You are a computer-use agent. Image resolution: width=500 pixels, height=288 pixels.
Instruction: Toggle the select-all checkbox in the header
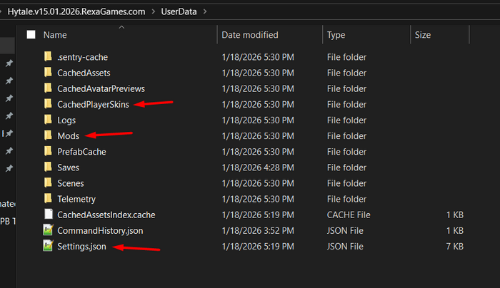tap(31, 35)
